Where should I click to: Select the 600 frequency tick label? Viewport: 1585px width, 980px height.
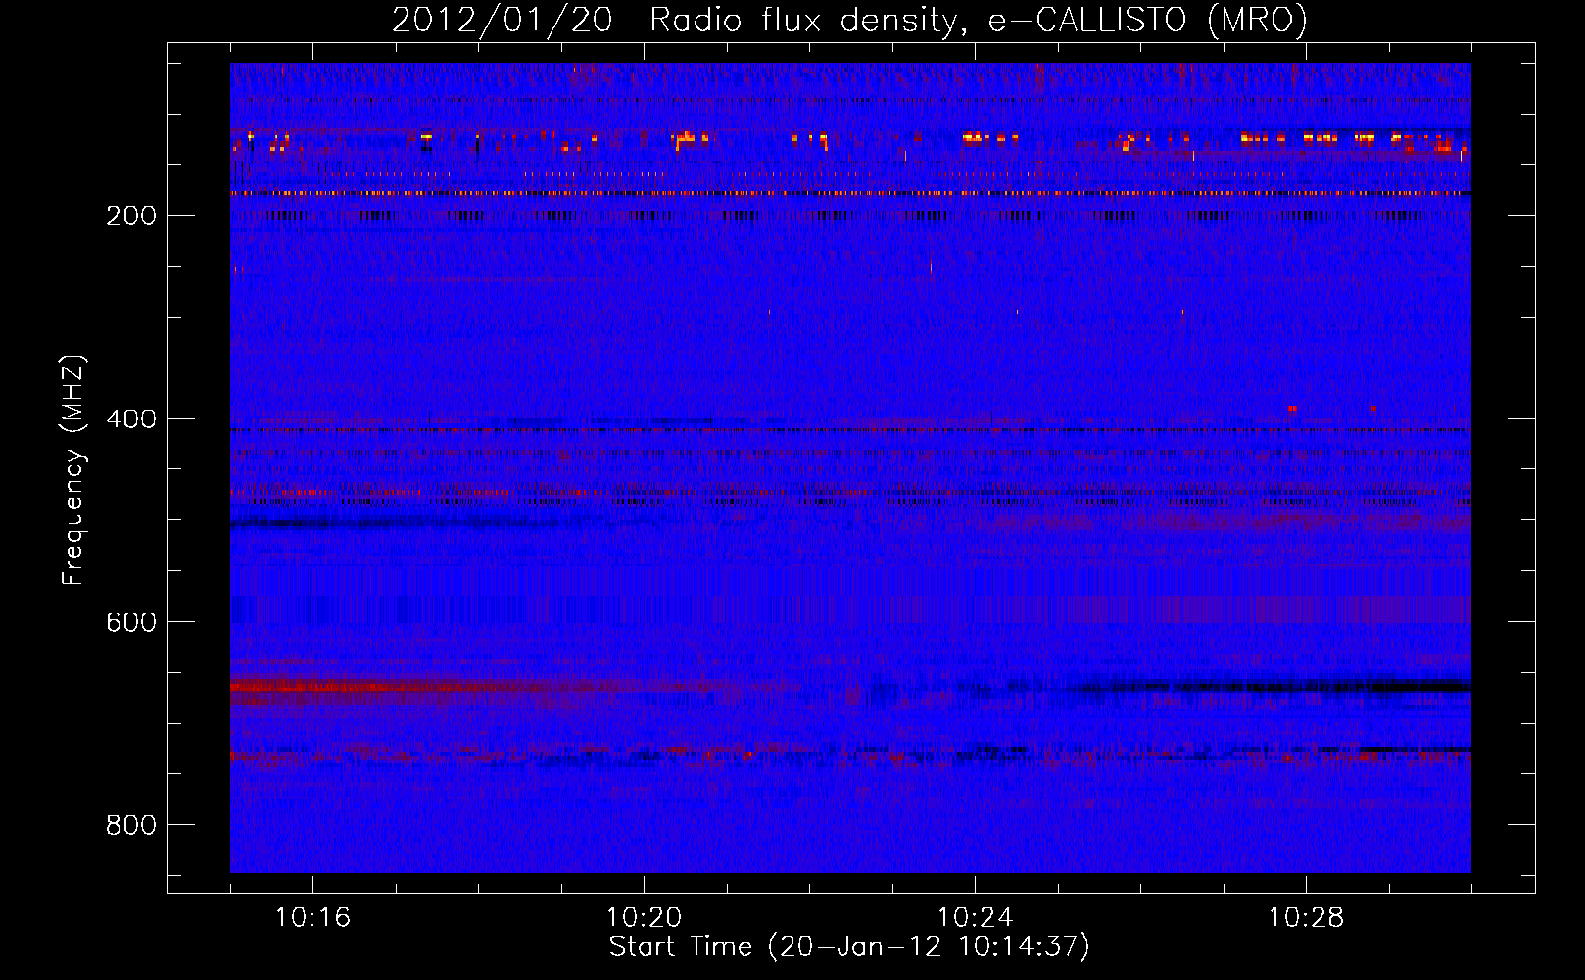(x=131, y=623)
